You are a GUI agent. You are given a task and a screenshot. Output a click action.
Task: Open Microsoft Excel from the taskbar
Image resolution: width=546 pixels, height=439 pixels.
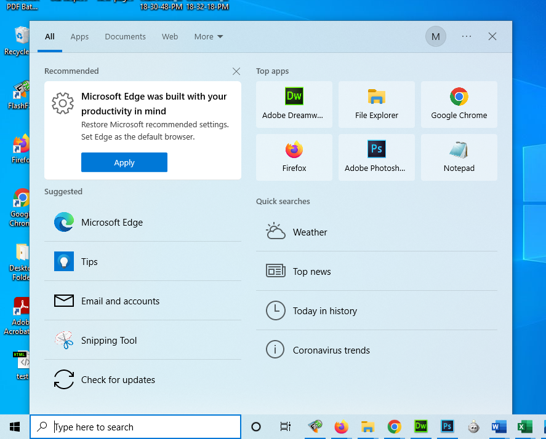pyautogui.click(x=525, y=427)
